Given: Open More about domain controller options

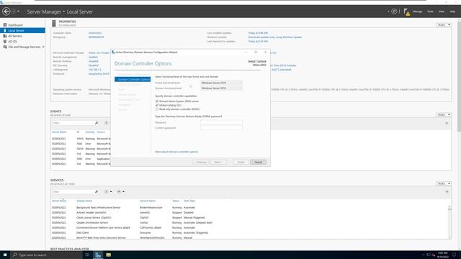Looking at the screenshot, I should click(176, 152).
